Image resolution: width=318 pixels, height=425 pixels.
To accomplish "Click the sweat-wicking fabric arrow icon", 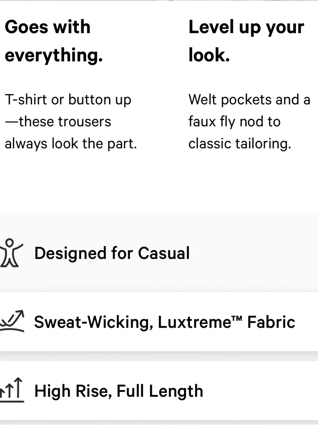I will (x=12, y=321).
